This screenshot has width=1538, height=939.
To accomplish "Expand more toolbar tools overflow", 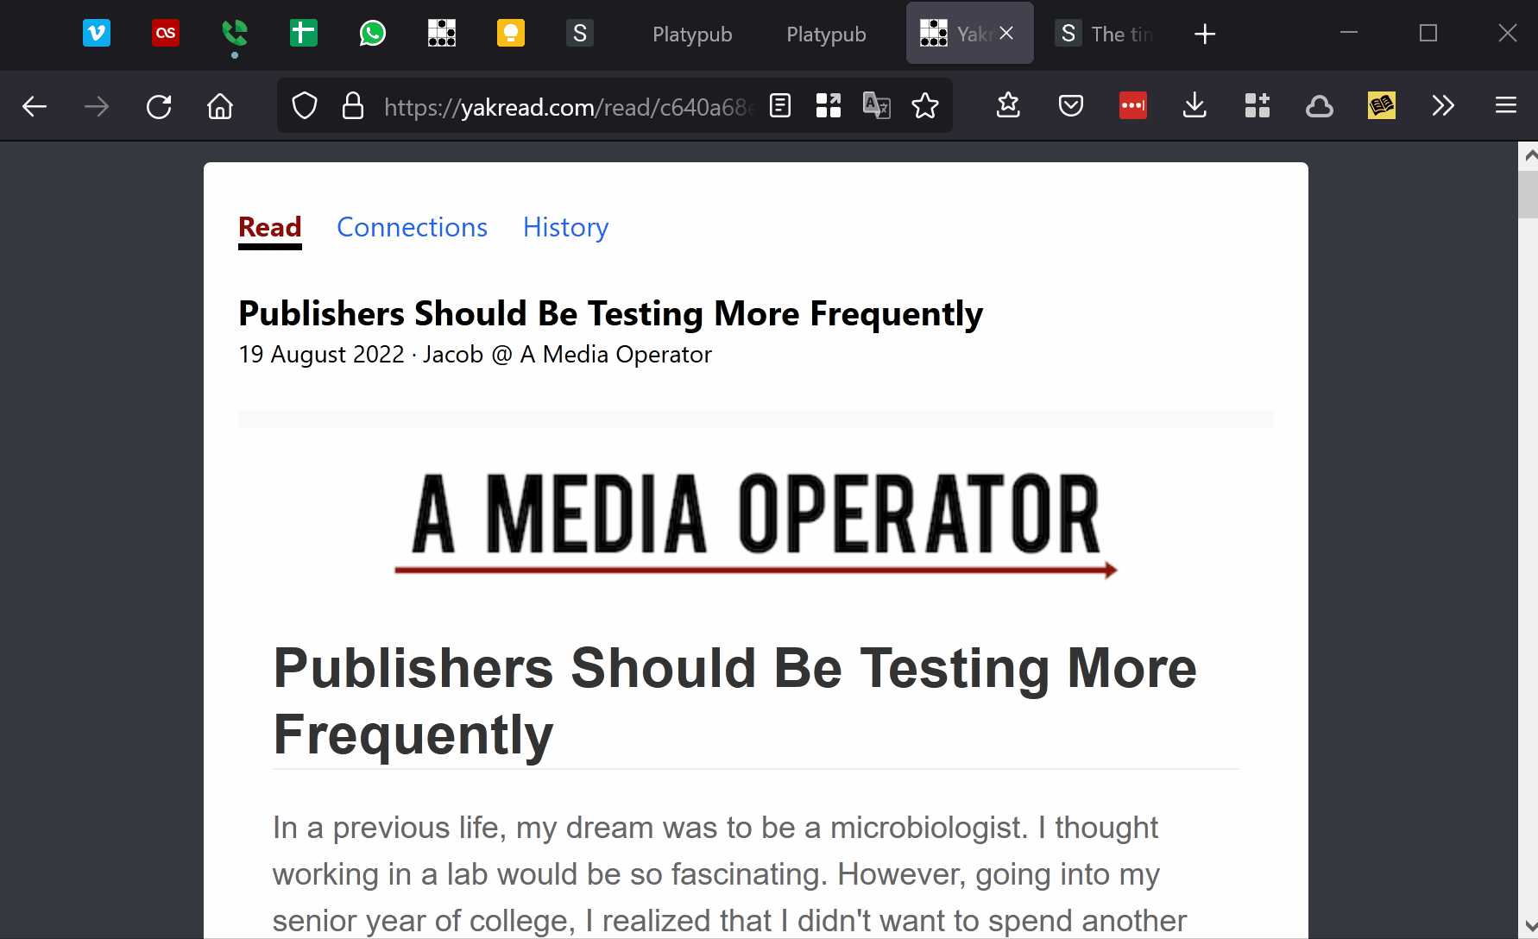I will click(1443, 106).
